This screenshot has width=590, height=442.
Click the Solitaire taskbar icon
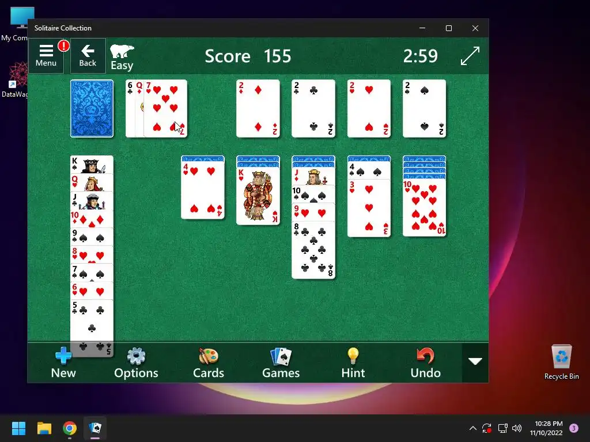pos(95,428)
